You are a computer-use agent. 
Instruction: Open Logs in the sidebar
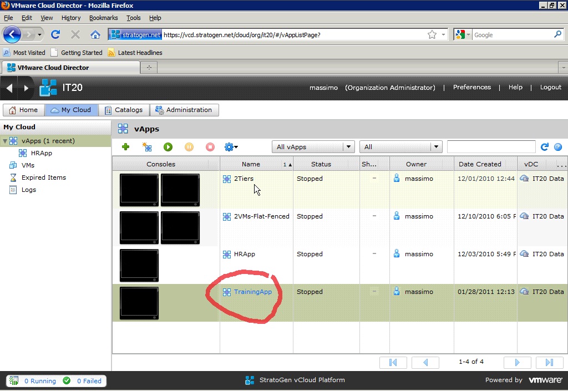pyautogui.click(x=29, y=190)
